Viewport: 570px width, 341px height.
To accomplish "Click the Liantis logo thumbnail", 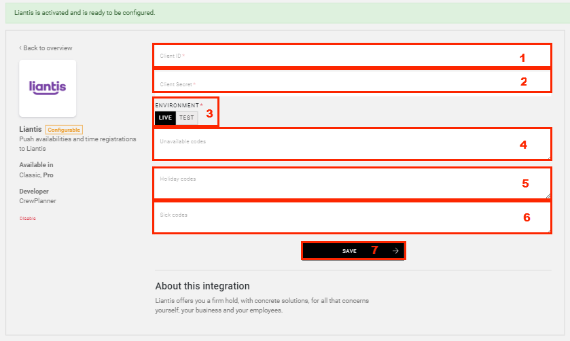I will coord(48,88).
